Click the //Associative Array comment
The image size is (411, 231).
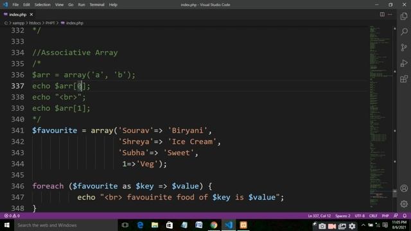click(75, 53)
